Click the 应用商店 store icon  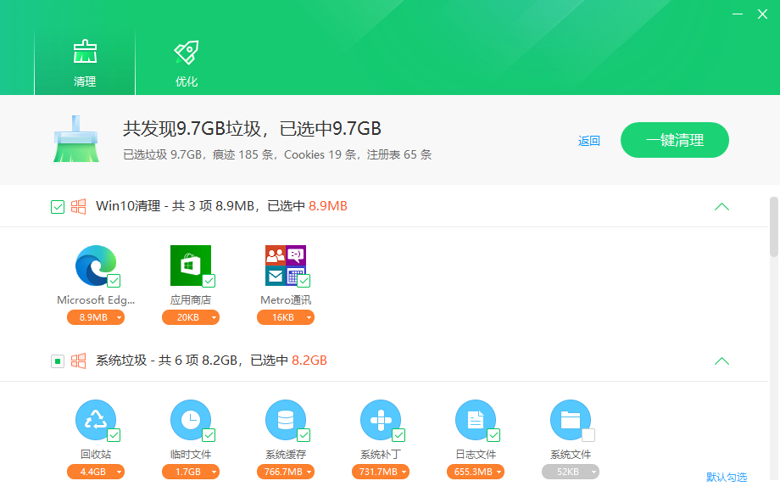click(191, 266)
